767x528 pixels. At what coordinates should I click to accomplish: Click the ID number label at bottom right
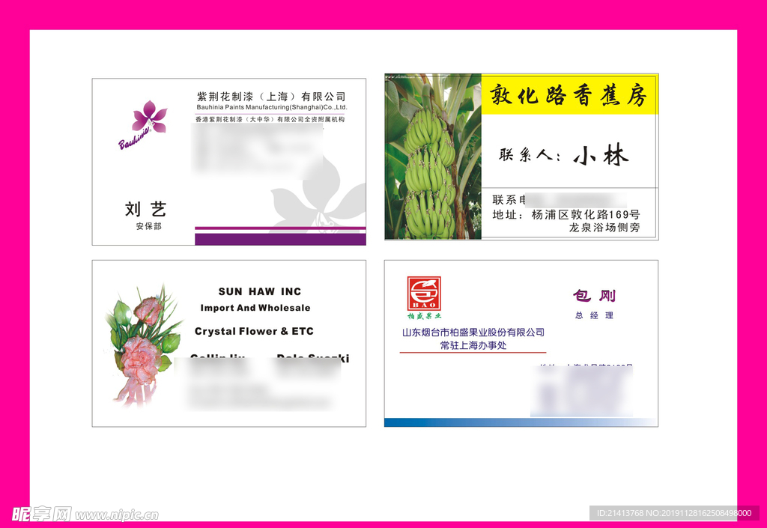[673, 513]
